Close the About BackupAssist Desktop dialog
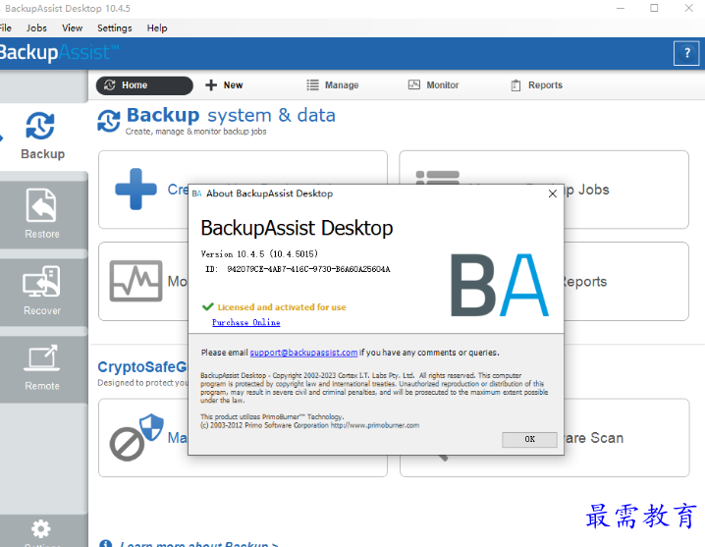This screenshot has width=705, height=547. coord(553,193)
